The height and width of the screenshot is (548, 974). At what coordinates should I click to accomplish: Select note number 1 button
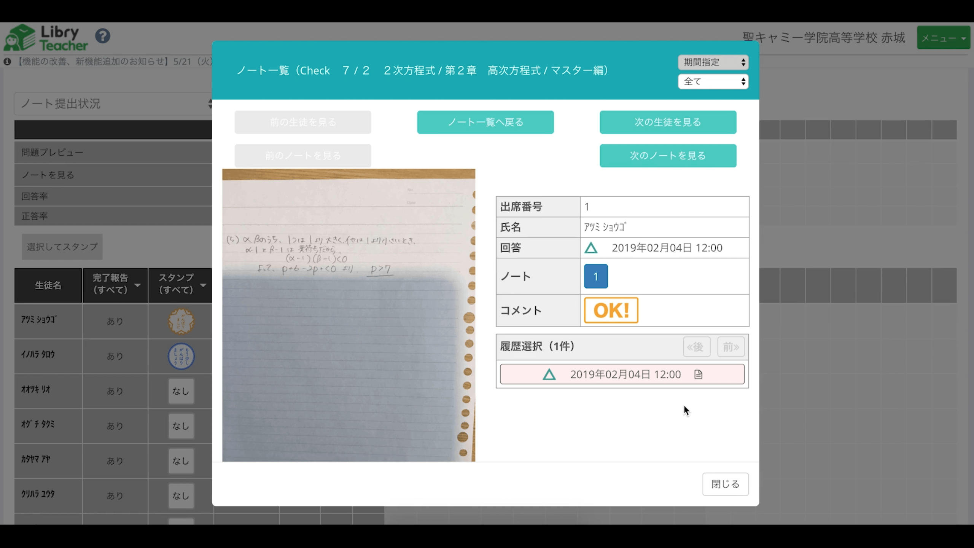(x=595, y=276)
